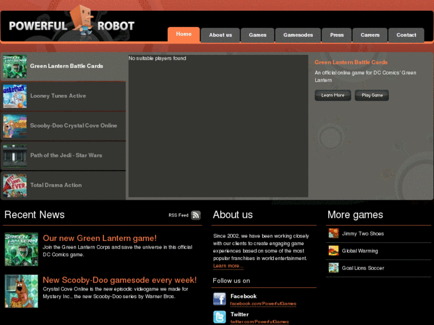Click Jimmy Two Shoes game icon
The image size is (434, 325).
pyautogui.click(x=334, y=233)
